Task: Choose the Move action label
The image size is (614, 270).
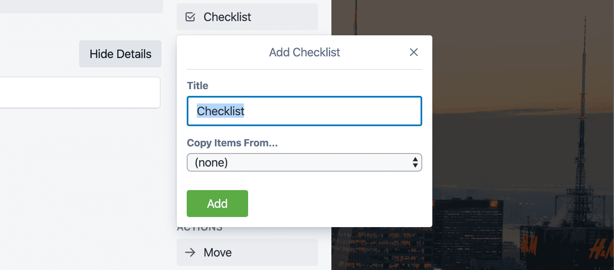Action: coord(217,252)
